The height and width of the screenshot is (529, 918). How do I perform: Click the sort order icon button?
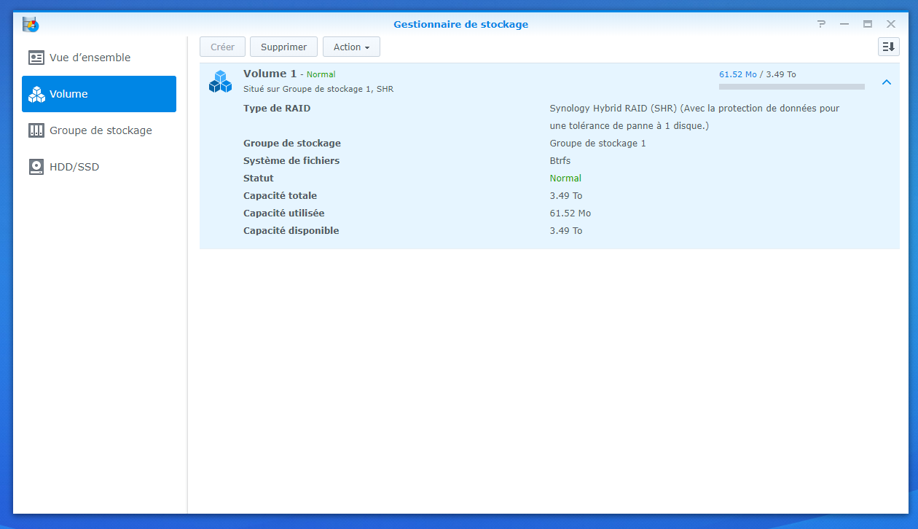(888, 47)
